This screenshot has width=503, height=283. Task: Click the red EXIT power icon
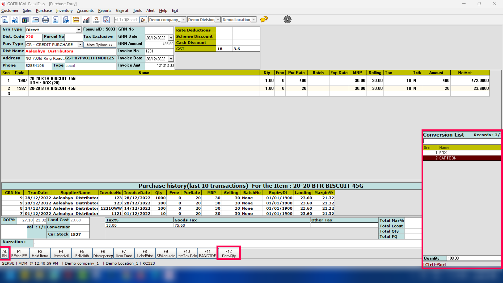[96, 20]
